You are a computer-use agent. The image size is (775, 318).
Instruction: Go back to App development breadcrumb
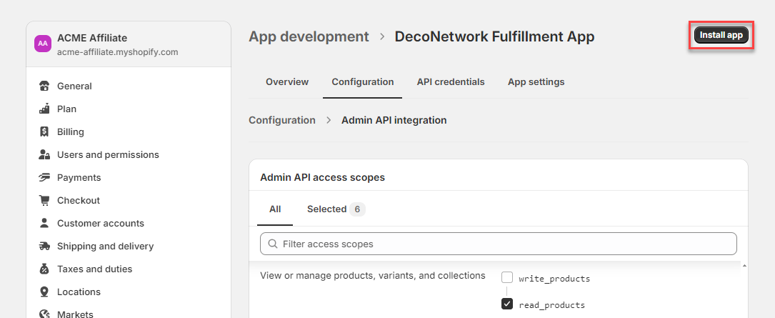point(309,36)
